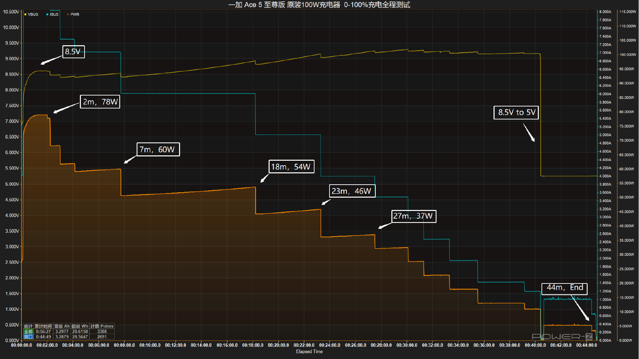Click the 115.000W power axis label
Image resolution: width=639 pixels, height=359 pixels.
[x=628, y=12]
